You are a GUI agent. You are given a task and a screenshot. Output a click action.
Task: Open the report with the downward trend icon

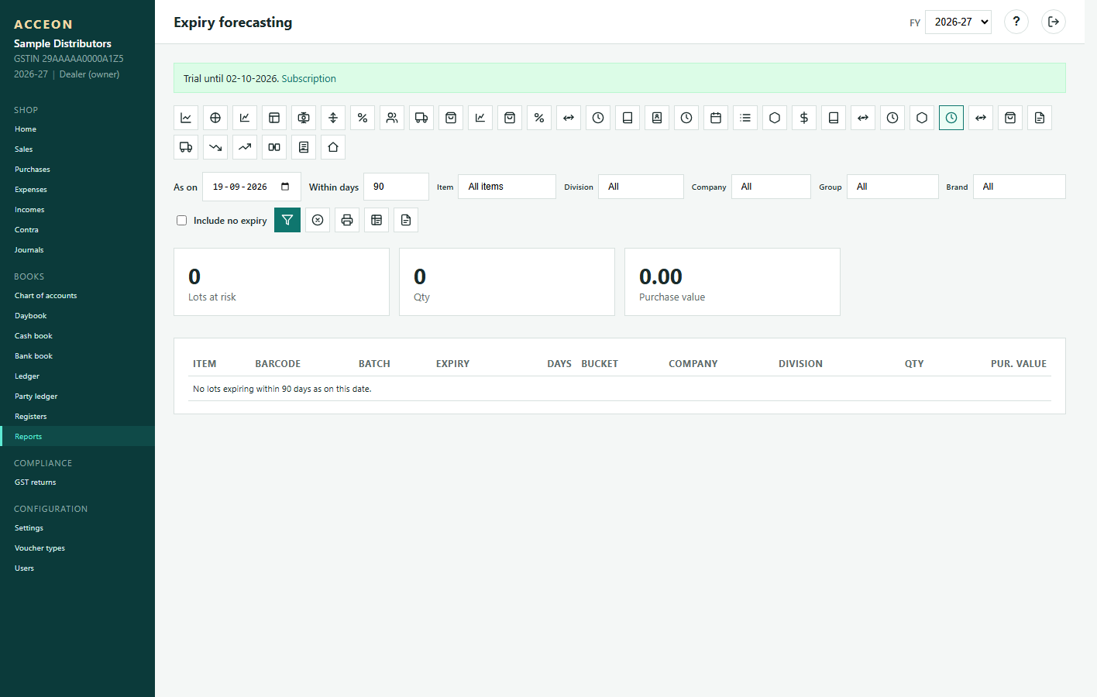[215, 147]
